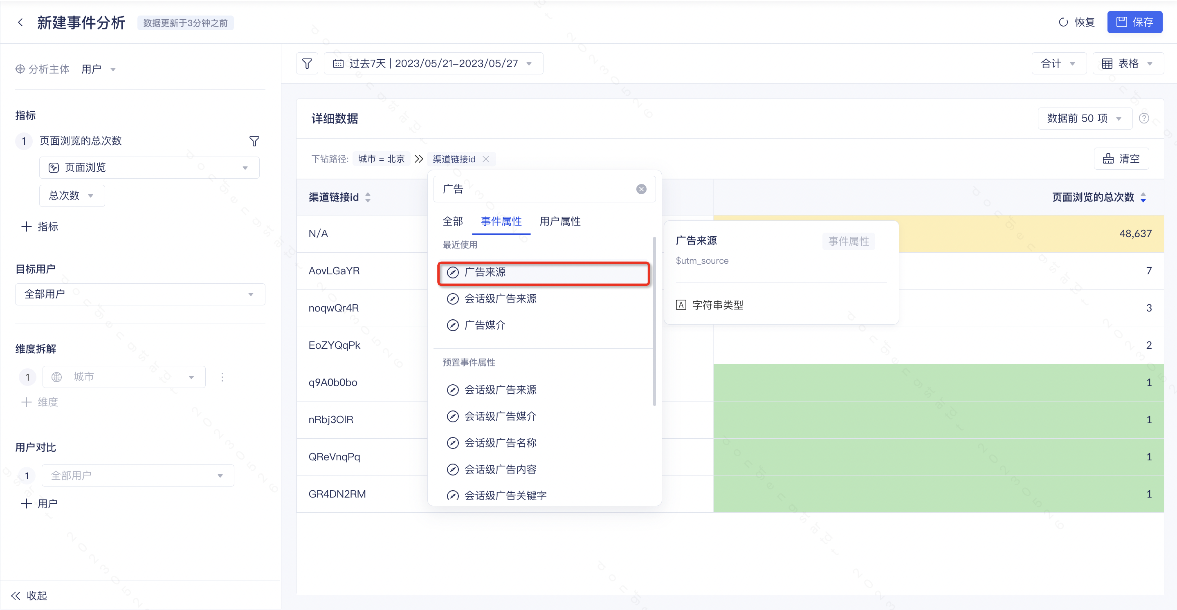This screenshot has width=1177, height=610.
Task: Select 广告来源 in recent list
Action: (544, 272)
